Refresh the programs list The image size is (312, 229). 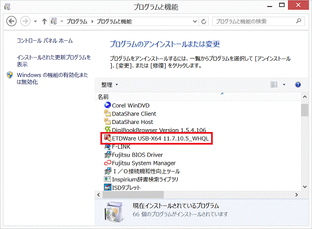coord(204,21)
